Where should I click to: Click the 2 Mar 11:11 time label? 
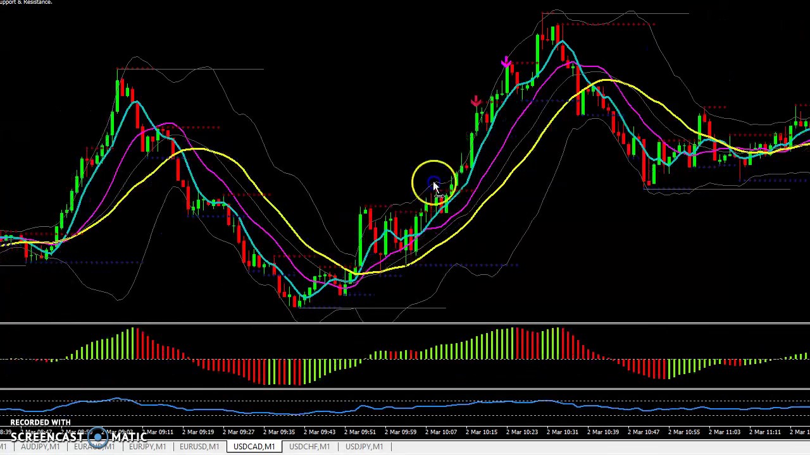(x=764, y=432)
